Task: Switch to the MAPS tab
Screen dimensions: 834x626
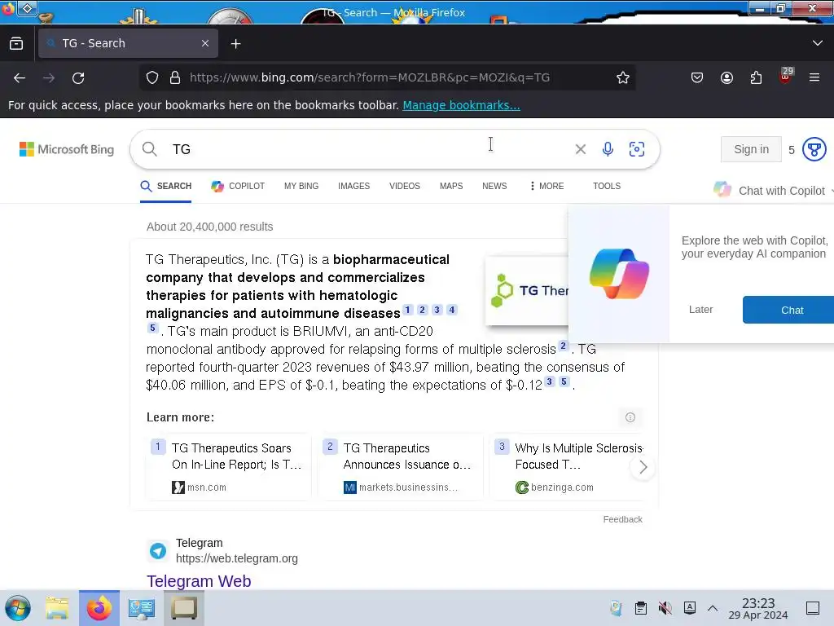Action: pos(451,187)
